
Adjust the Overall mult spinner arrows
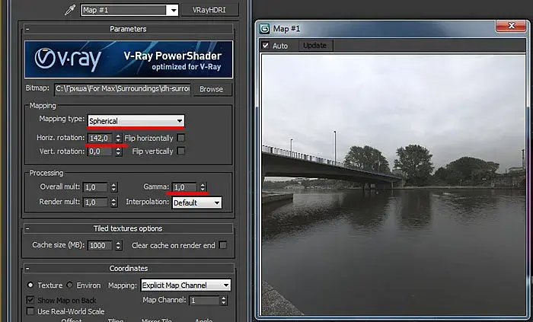[x=114, y=187]
